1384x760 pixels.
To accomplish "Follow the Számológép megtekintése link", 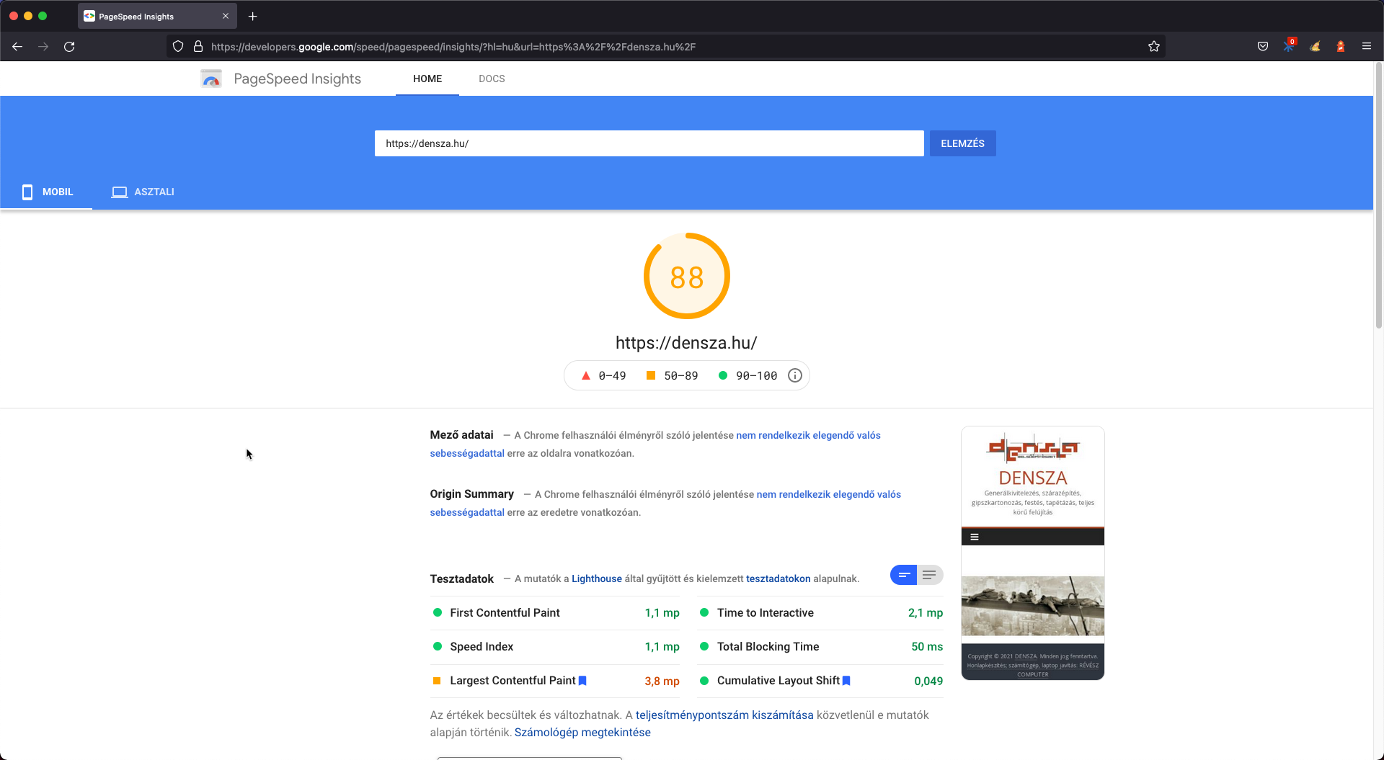I will tap(582, 732).
